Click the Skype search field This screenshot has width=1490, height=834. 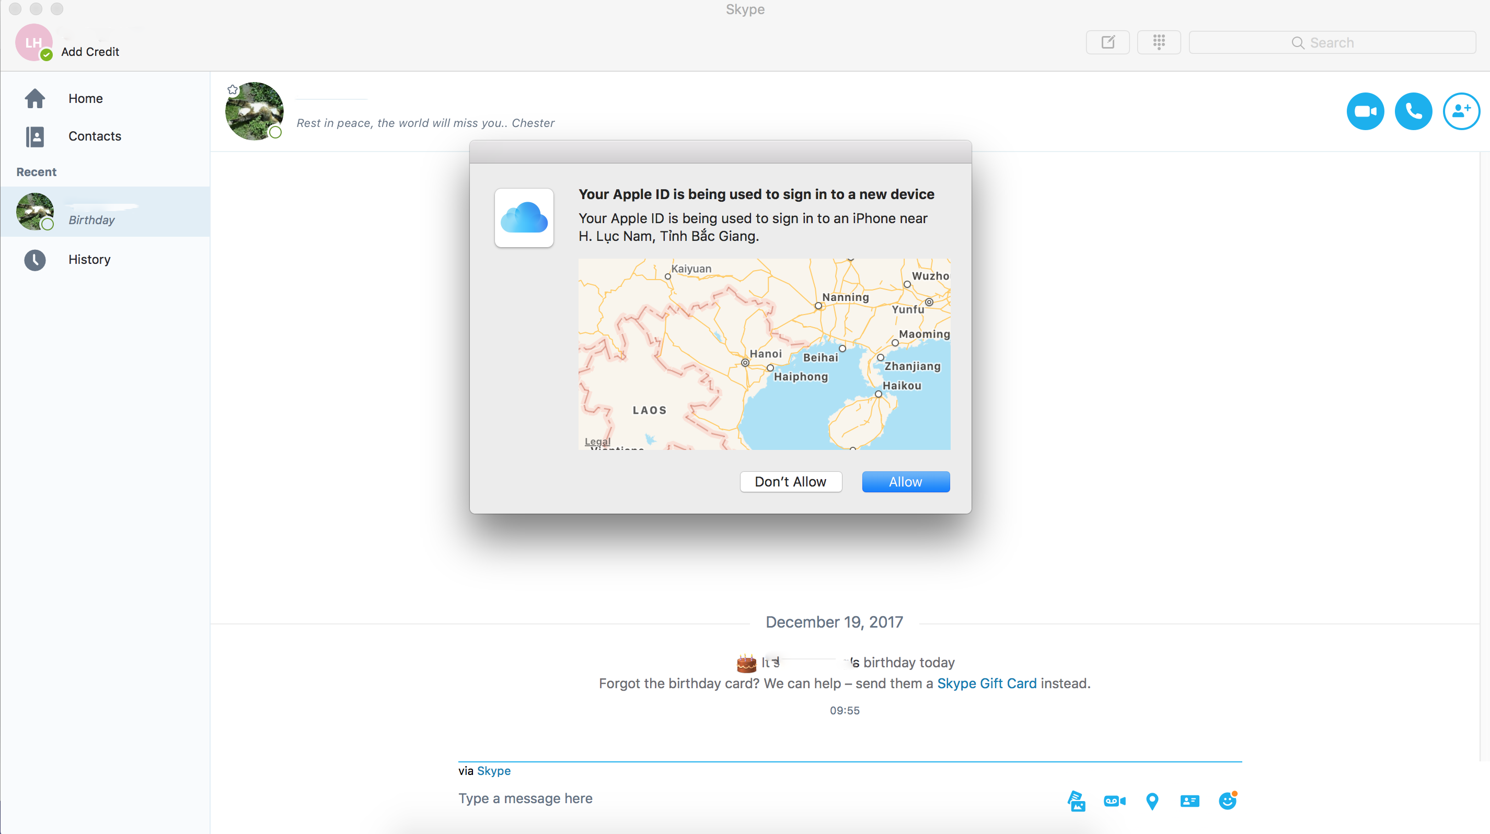coord(1332,42)
